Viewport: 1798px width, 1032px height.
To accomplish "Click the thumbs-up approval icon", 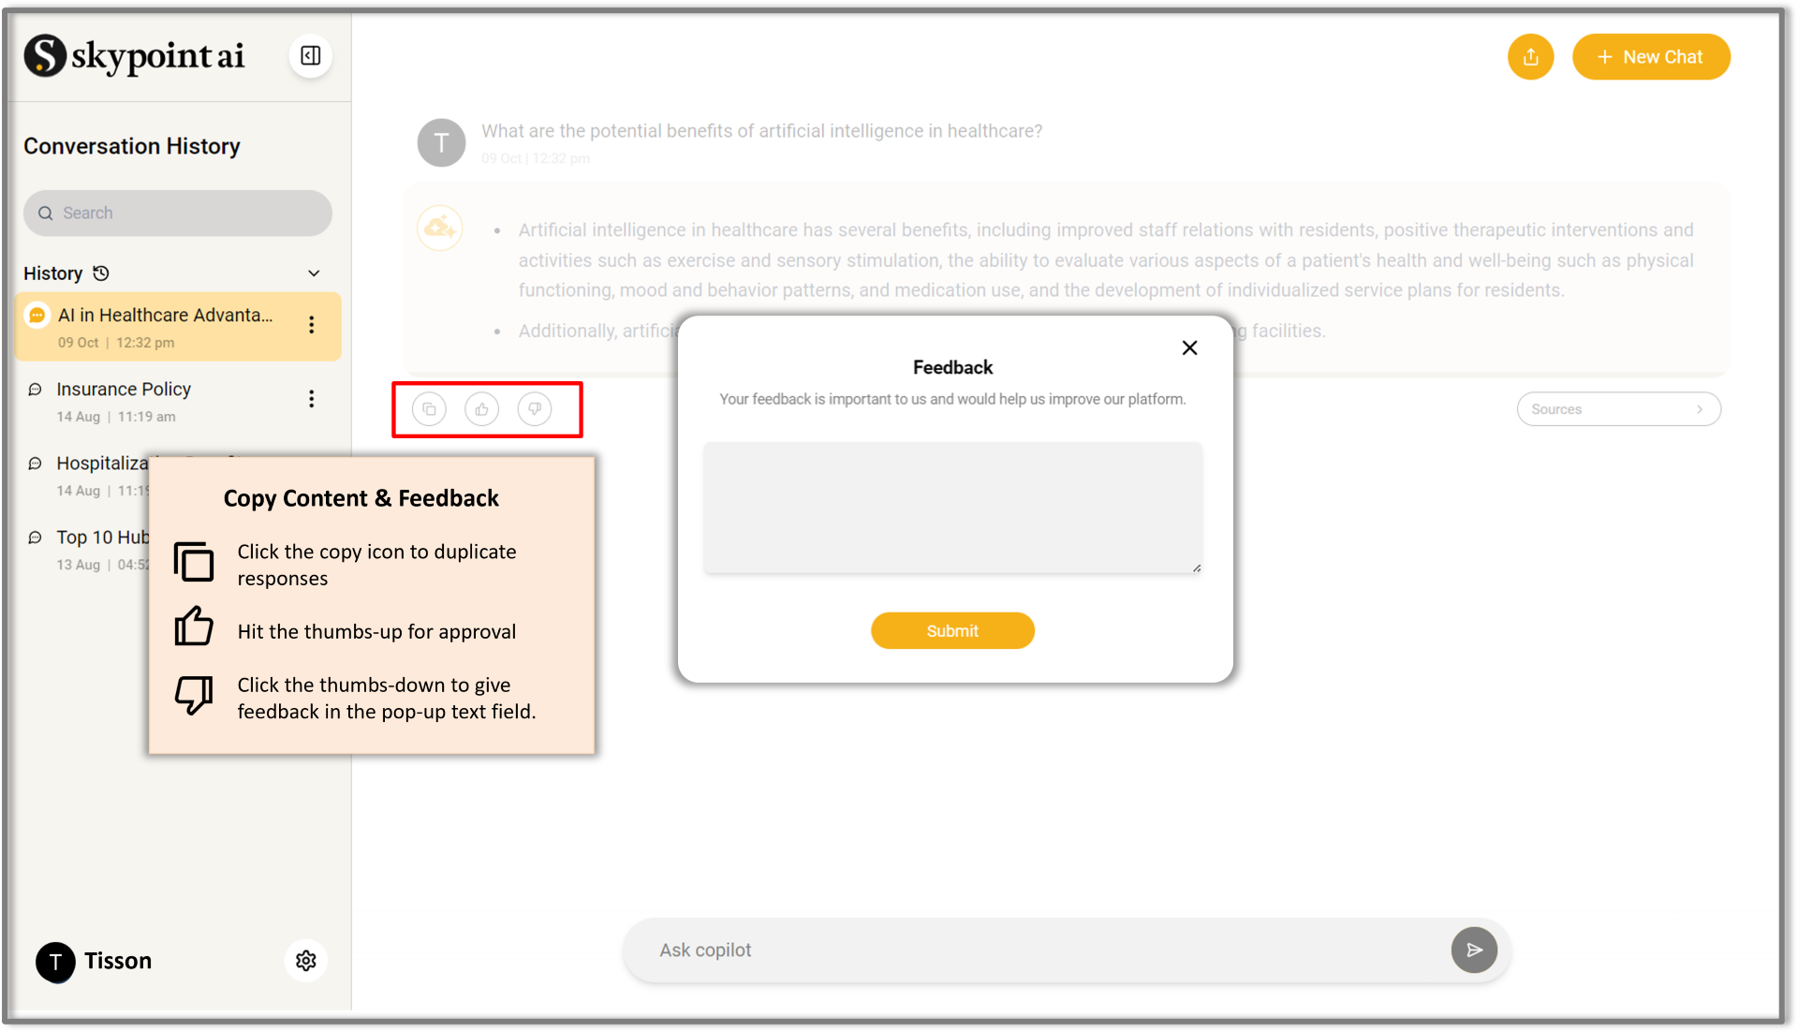I will [481, 408].
